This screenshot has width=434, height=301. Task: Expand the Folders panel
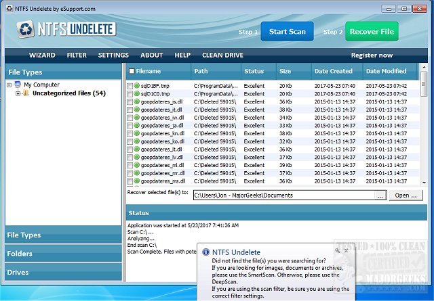(63, 254)
